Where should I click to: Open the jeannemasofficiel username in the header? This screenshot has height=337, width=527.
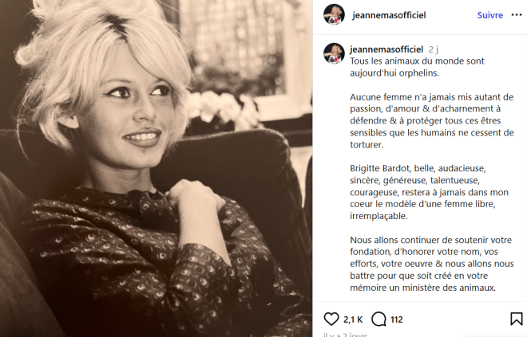pyautogui.click(x=389, y=15)
